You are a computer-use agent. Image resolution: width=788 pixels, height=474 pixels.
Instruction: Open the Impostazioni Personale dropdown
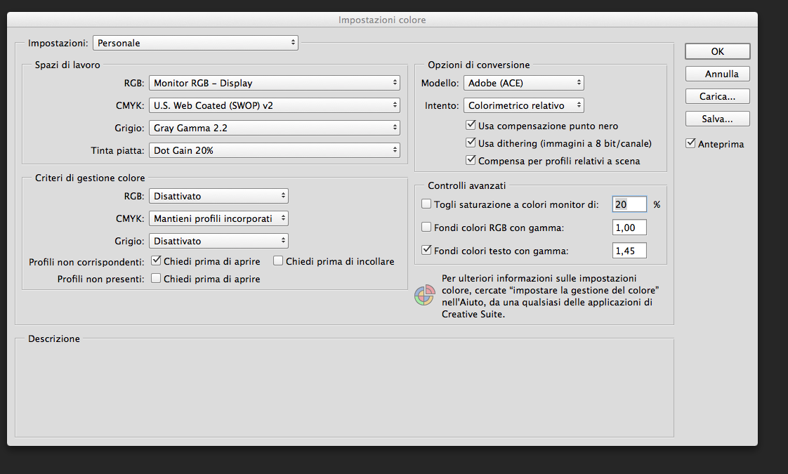click(x=195, y=43)
